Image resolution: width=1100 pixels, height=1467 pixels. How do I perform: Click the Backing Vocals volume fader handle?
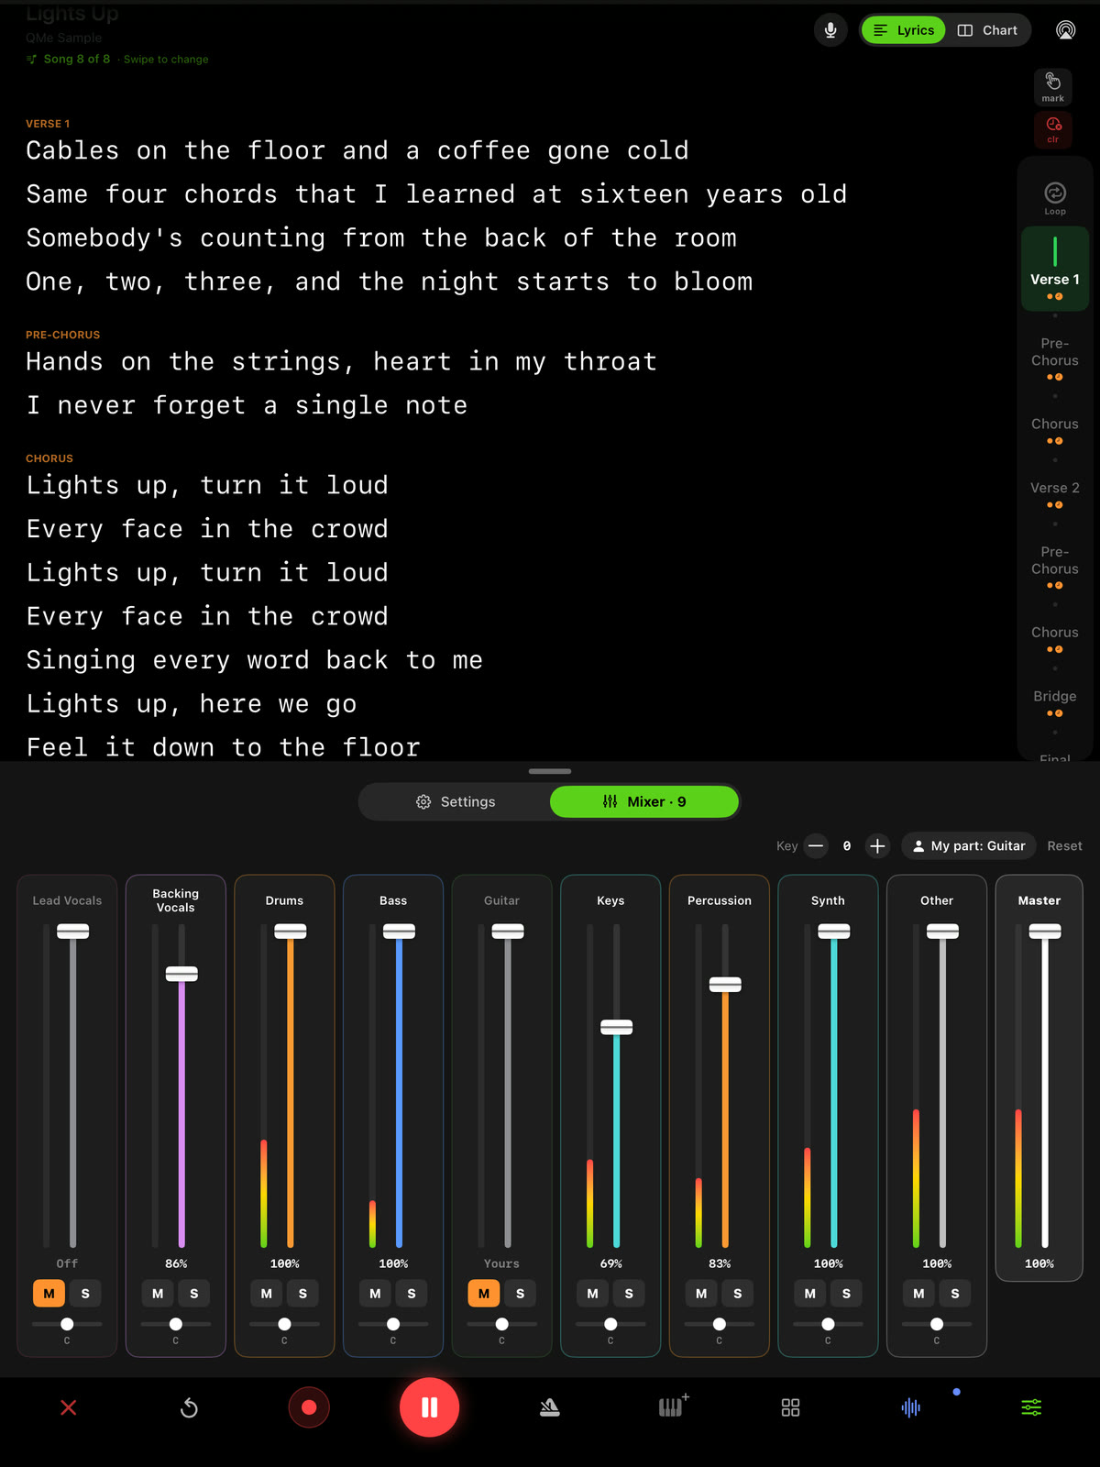point(181,974)
